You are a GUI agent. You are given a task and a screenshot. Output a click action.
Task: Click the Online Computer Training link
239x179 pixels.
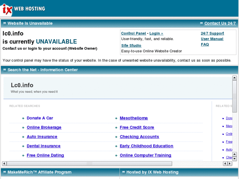145,155
